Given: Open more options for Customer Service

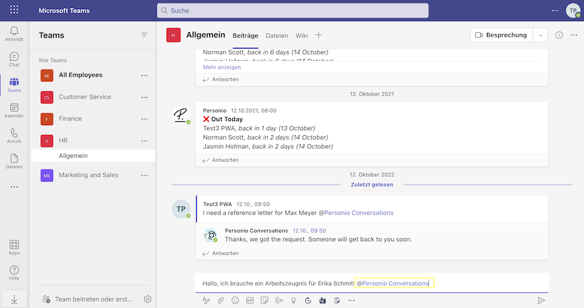Looking at the screenshot, I should pyautogui.click(x=144, y=97).
